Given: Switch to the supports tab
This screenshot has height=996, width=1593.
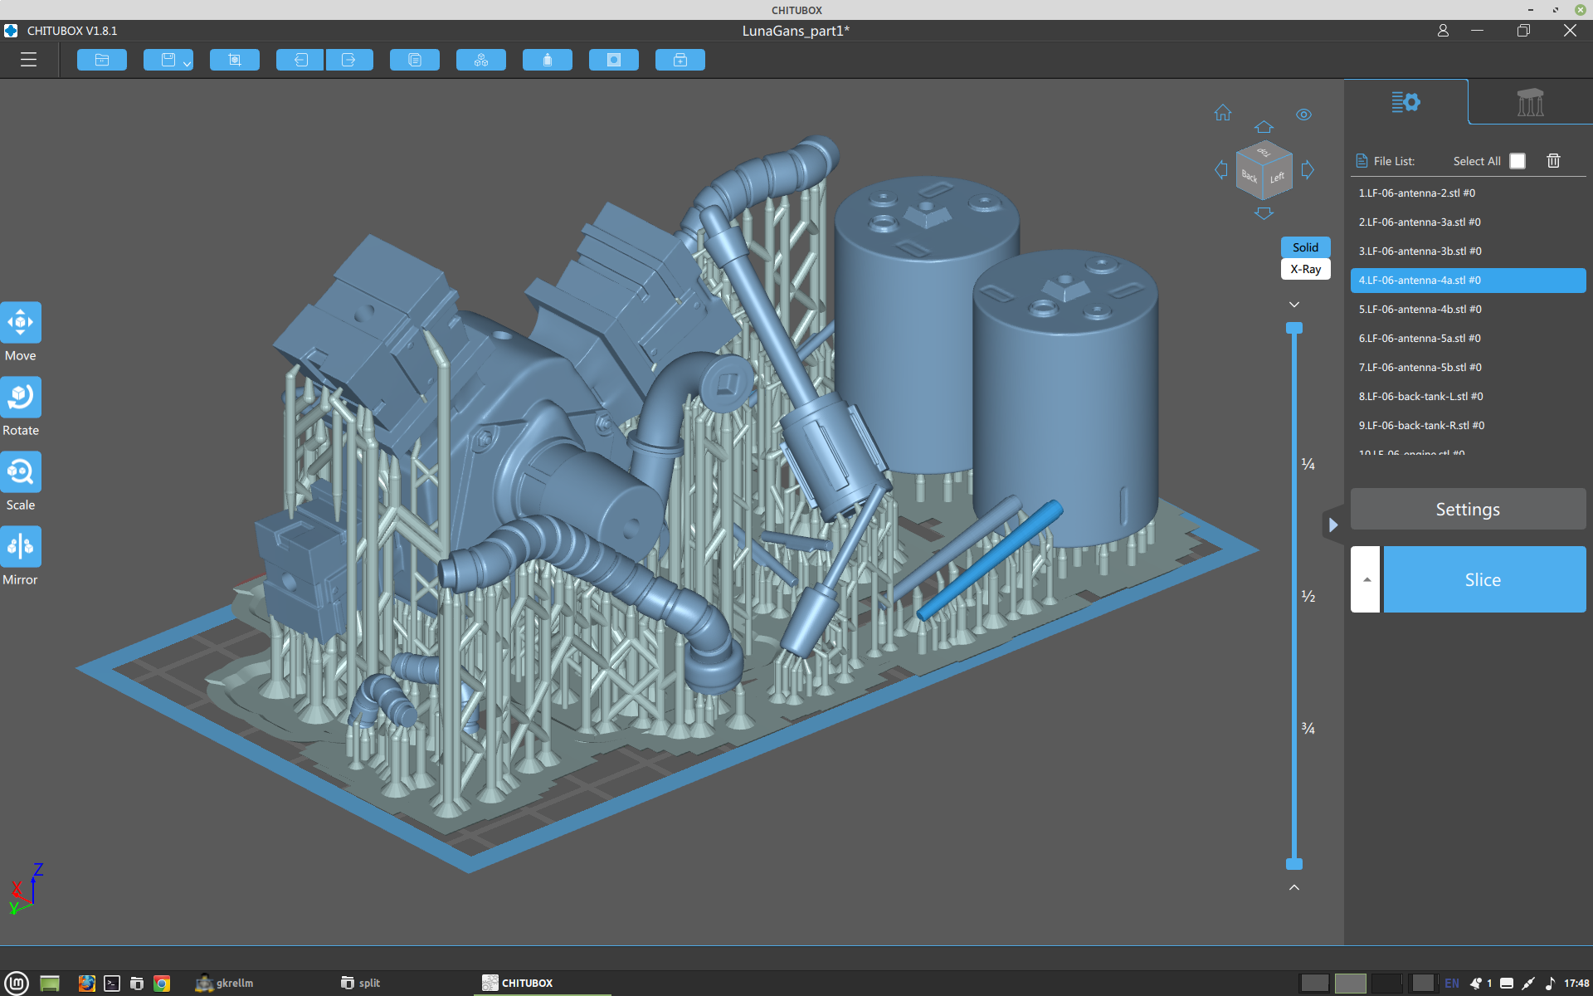Looking at the screenshot, I should click(1530, 102).
